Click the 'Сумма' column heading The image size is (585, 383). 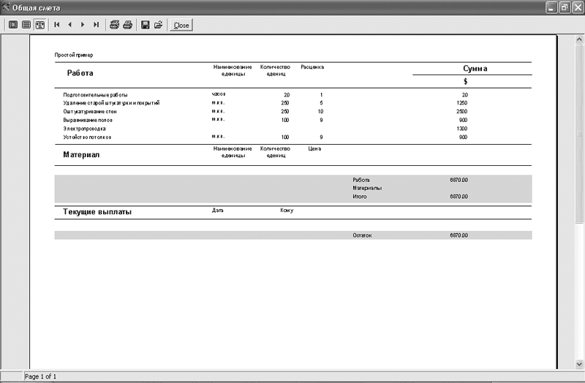[475, 69]
